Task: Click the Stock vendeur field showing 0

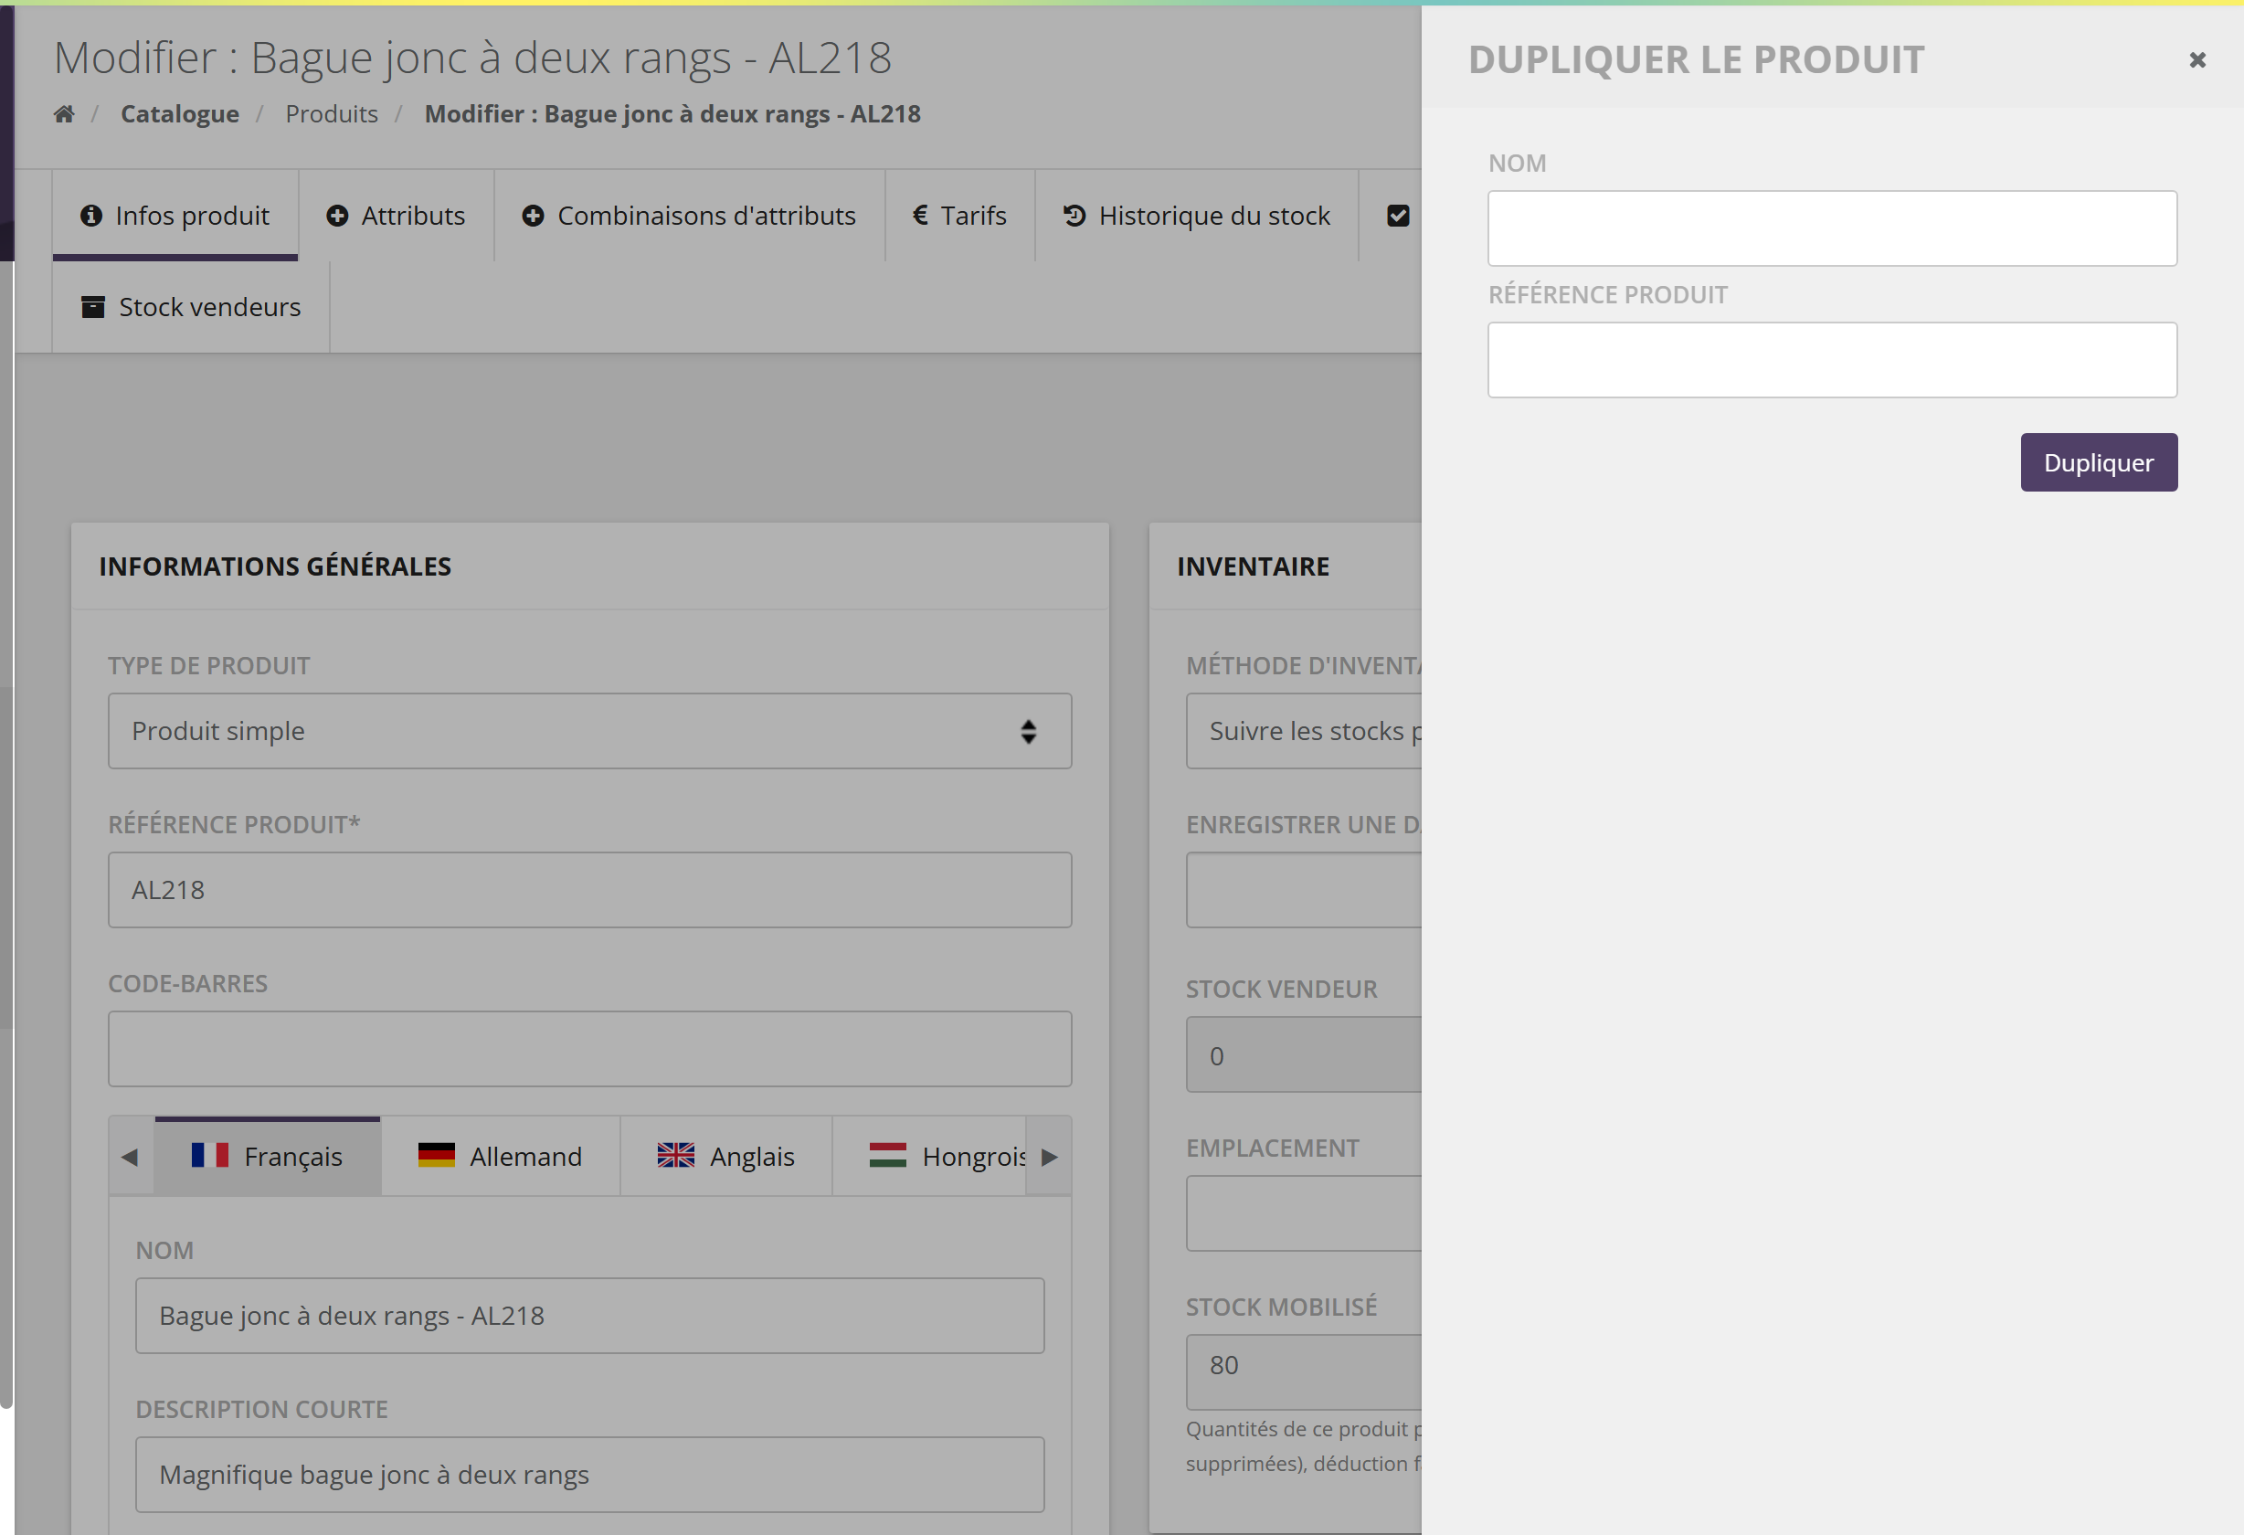Action: [1304, 1054]
